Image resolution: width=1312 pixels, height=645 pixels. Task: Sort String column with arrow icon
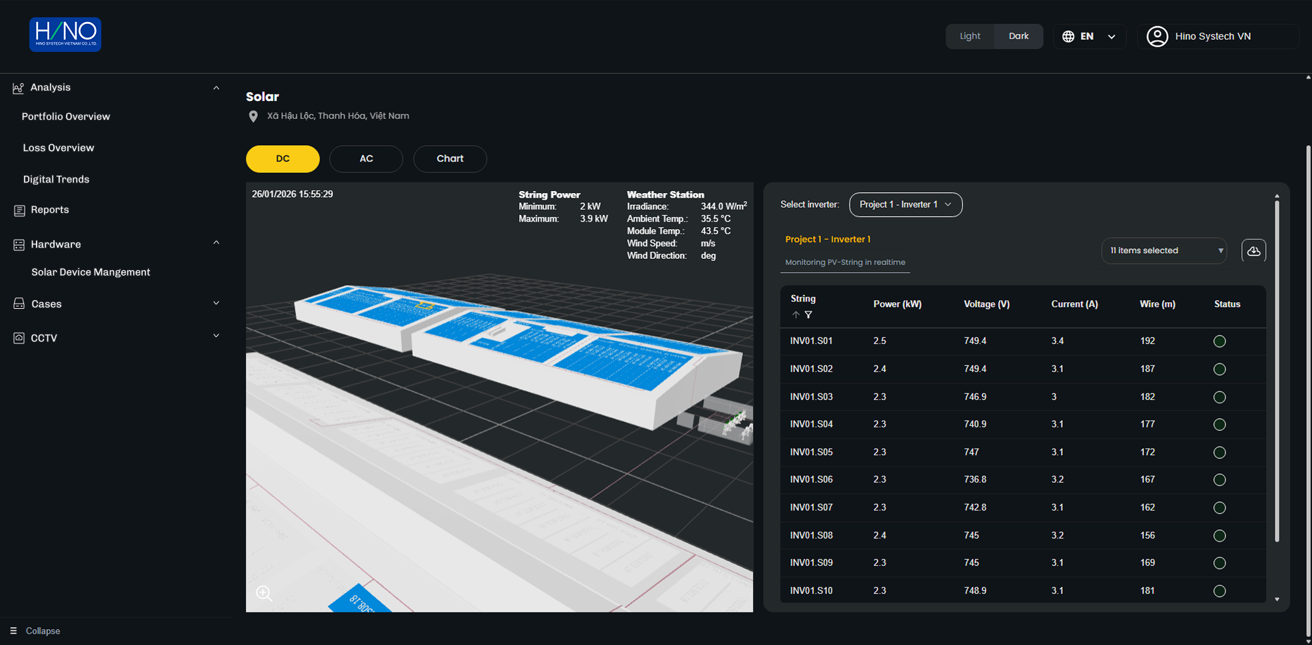tap(796, 315)
